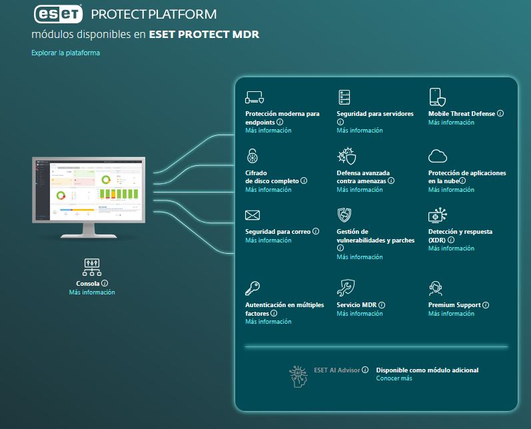The image size is (531, 429).
Task: Click the console dashboard monitor image
Action: click(x=88, y=191)
